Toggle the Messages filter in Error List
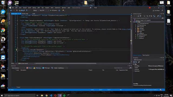Image resolution: width=173 pixels, height=97 pixels. click(x=46, y=68)
